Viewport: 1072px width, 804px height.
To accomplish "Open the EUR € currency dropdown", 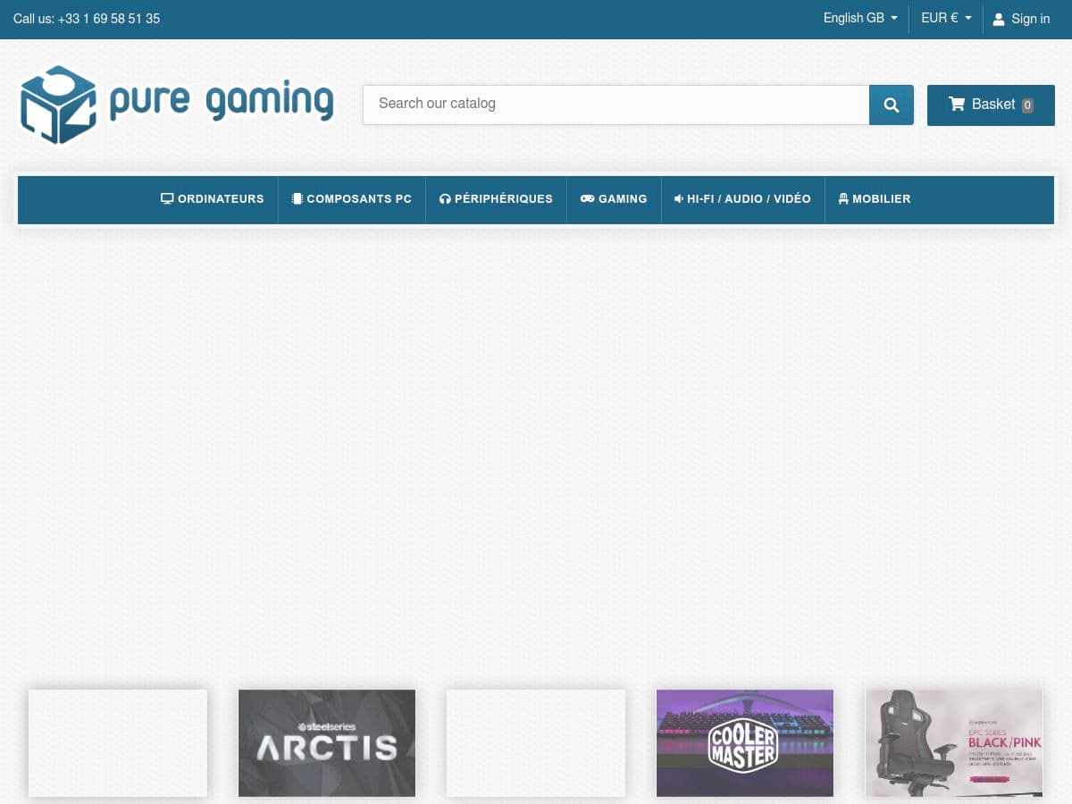I will coord(946,18).
